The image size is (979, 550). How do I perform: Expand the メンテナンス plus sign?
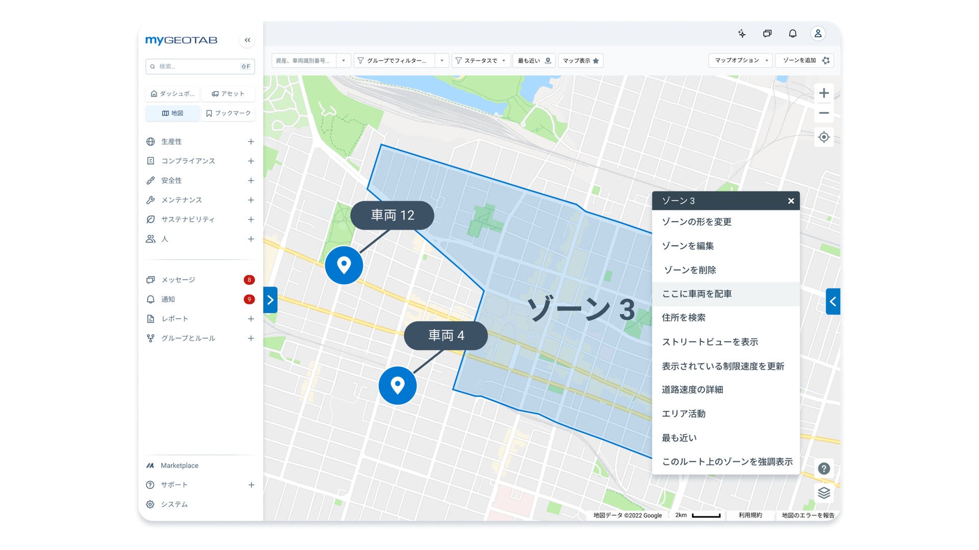[251, 200]
